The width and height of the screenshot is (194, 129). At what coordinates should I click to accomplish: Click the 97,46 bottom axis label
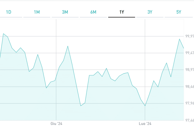[x=189, y=120]
